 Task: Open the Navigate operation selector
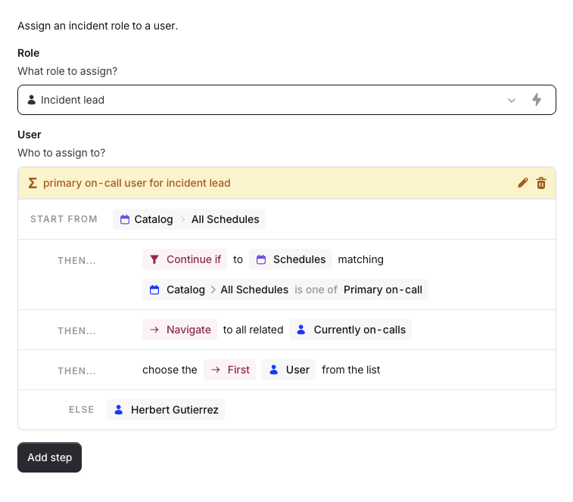[179, 330]
